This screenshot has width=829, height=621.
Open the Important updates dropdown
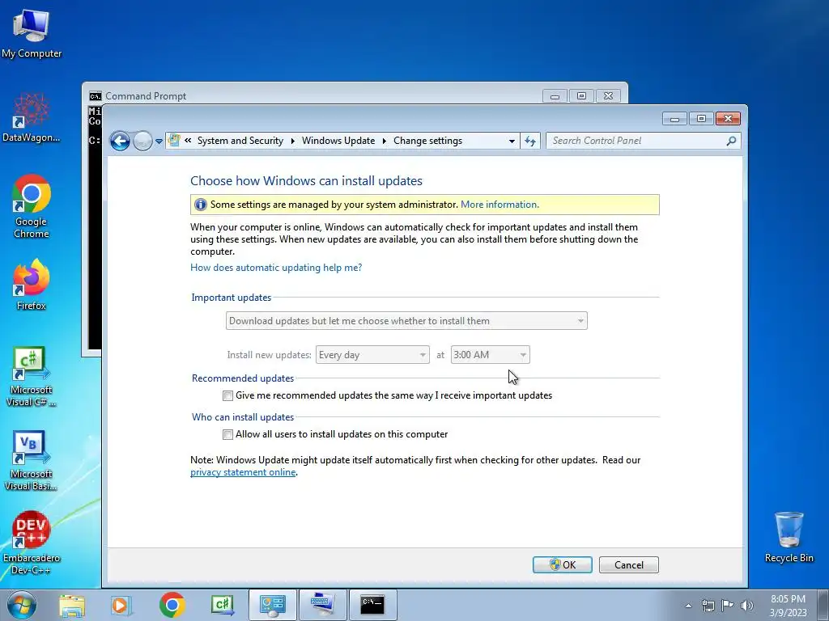tap(406, 321)
